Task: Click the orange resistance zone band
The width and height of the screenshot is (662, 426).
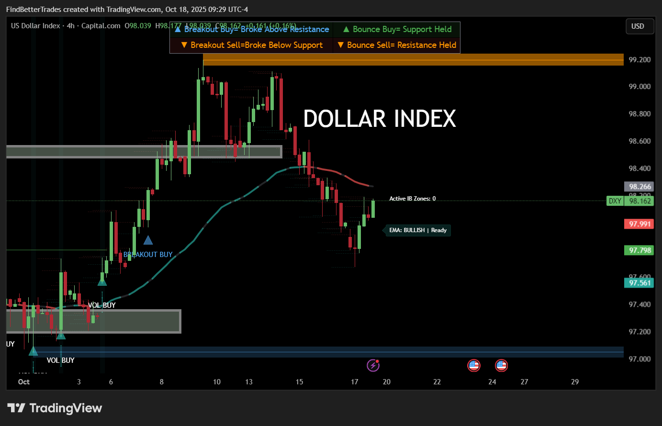Action: tap(413, 59)
